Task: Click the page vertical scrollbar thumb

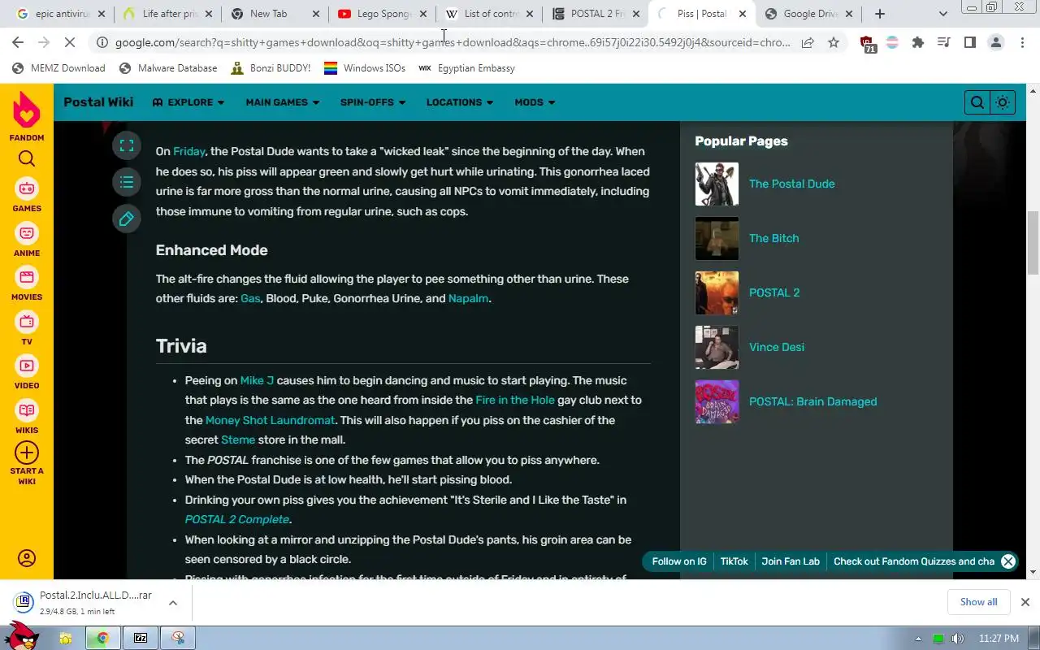Action: click(1033, 242)
